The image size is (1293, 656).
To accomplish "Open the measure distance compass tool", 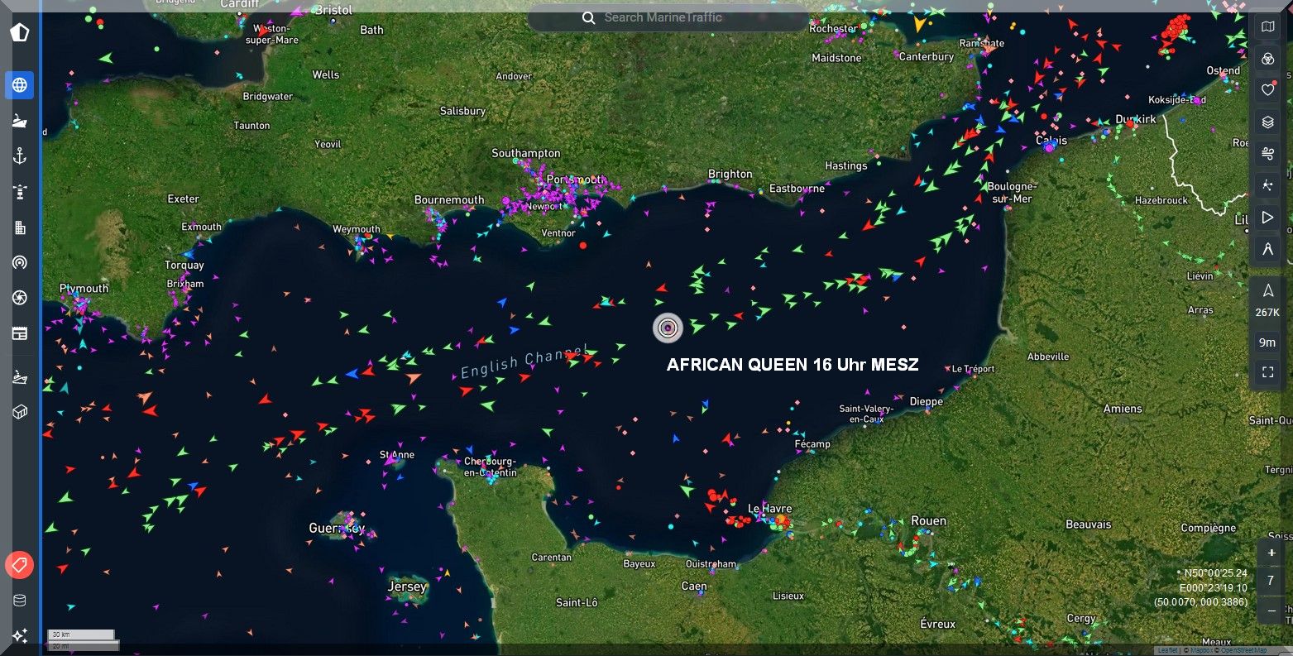I will 1267,249.
